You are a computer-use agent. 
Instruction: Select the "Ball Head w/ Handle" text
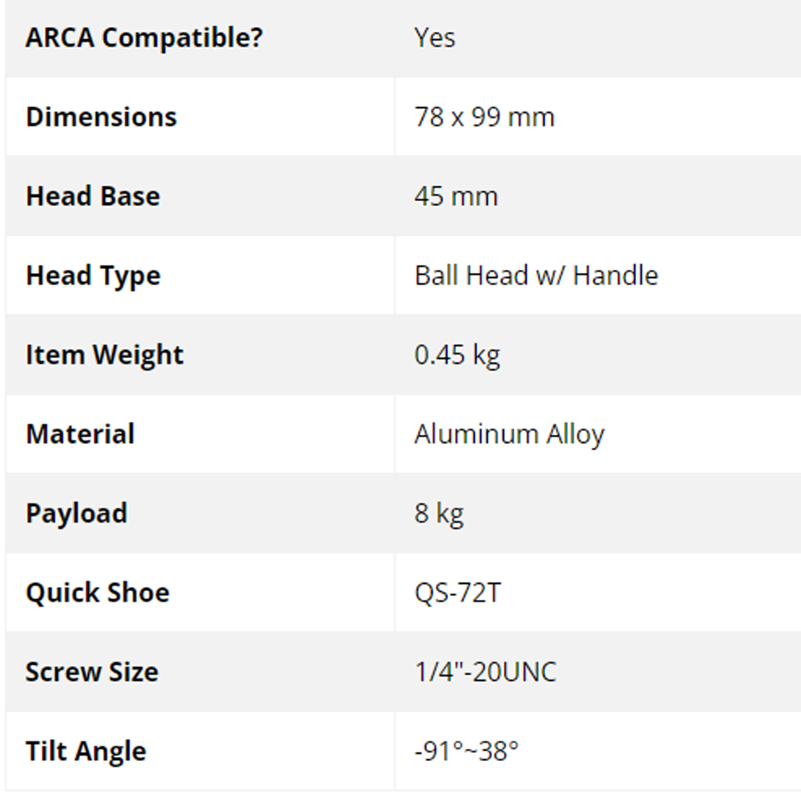536,276
